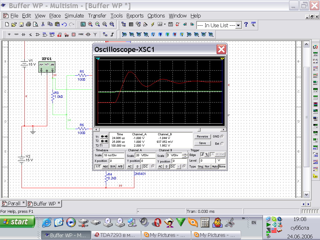
Task: Click the oscilloscope horizontal scrollbar thumb
Action: [x=199, y=130]
